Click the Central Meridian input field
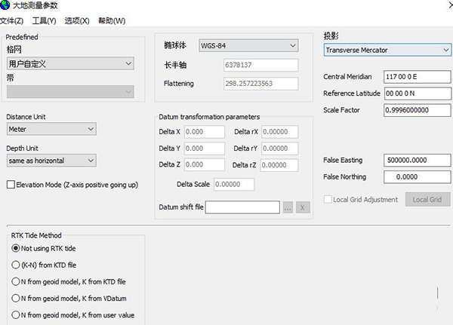Viewport: 453px width, 325px height. [x=417, y=77]
